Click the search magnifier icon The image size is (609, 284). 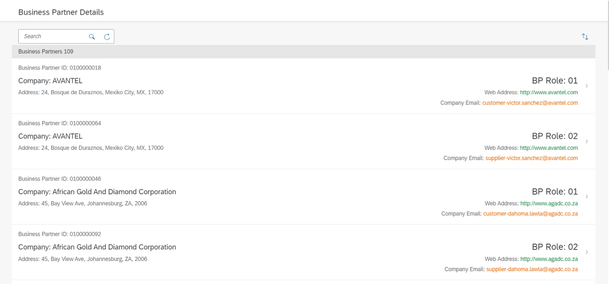point(92,37)
